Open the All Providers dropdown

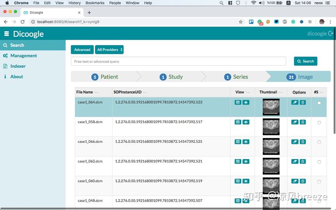point(109,50)
